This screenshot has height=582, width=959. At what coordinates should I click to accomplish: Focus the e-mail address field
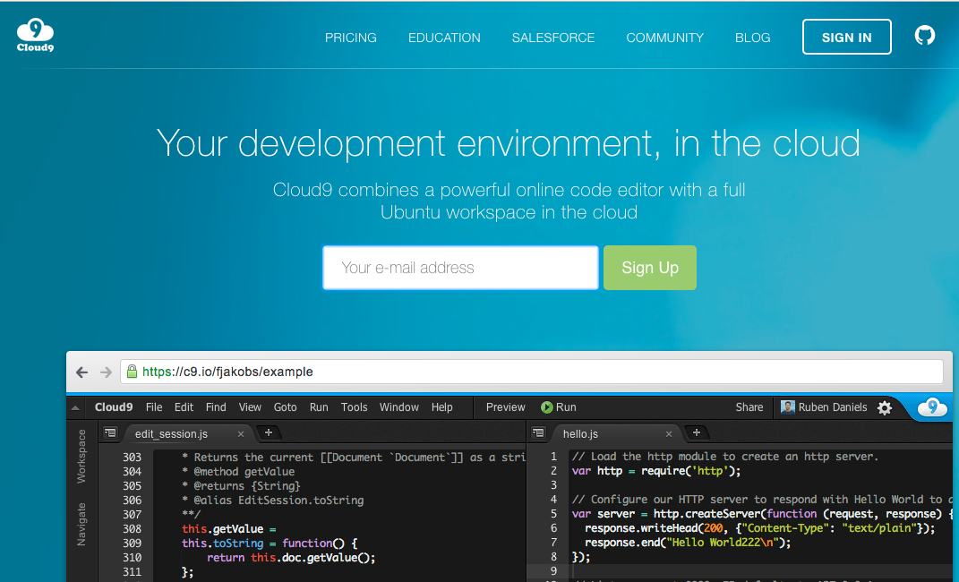[x=460, y=268]
